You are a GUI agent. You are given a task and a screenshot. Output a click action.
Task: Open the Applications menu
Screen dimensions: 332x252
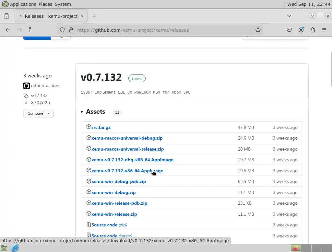click(x=23, y=4)
